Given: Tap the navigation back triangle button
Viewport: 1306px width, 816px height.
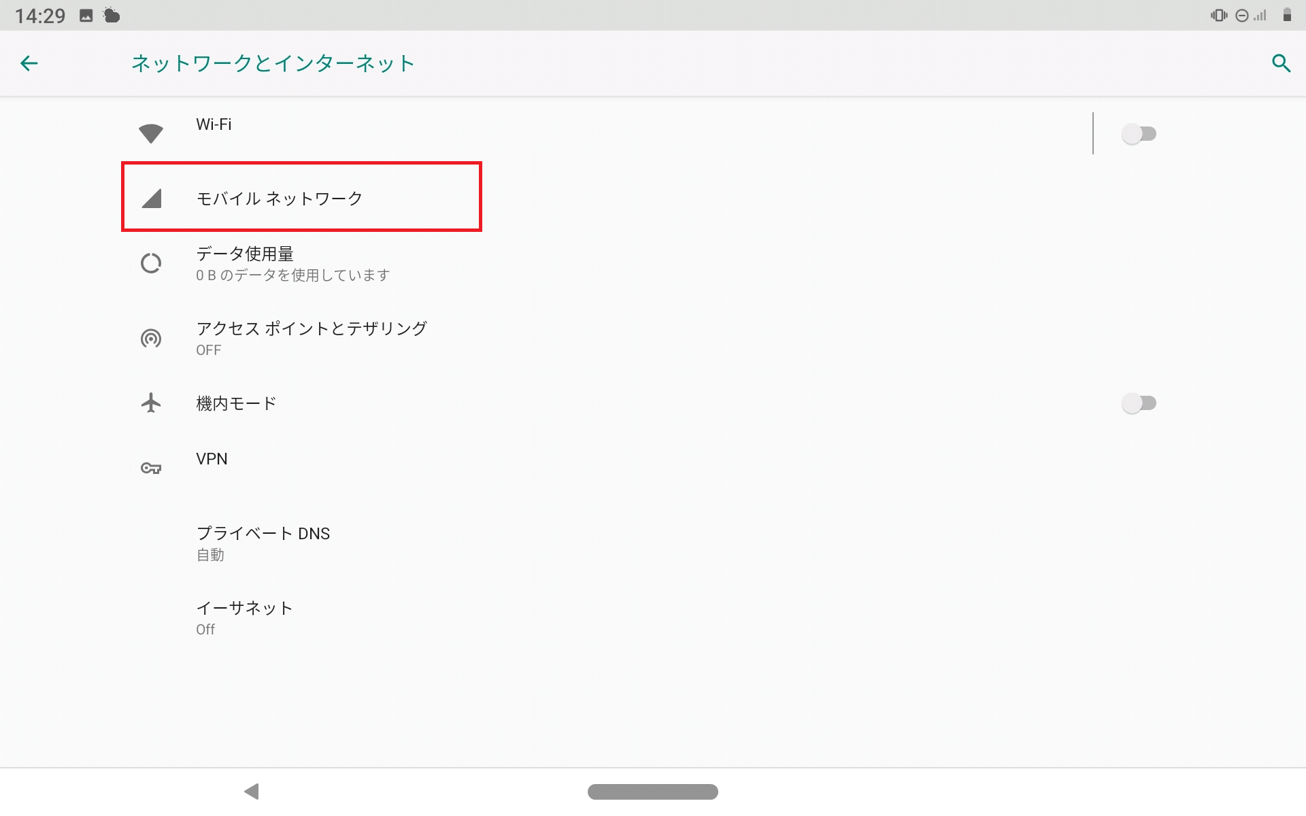Looking at the screenshot, I should tap(252, 792).
